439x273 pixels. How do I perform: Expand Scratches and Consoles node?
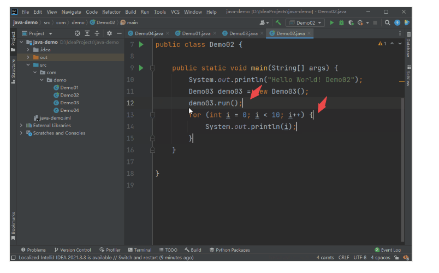click(x=21, y=133)
